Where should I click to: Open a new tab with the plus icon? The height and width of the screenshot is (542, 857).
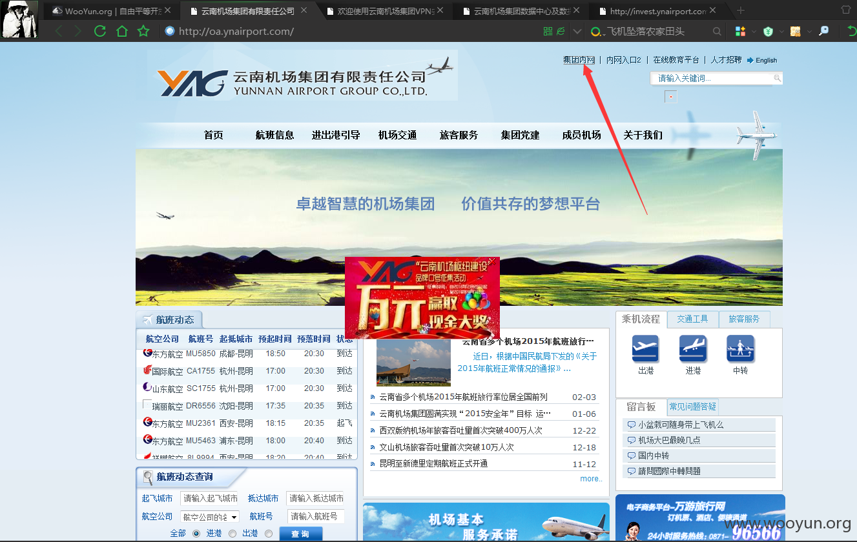[741, 10]
